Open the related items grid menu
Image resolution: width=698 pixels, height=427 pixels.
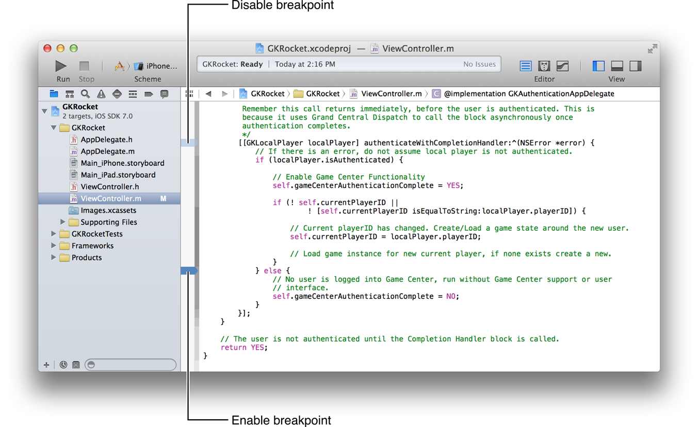[189, 94]
